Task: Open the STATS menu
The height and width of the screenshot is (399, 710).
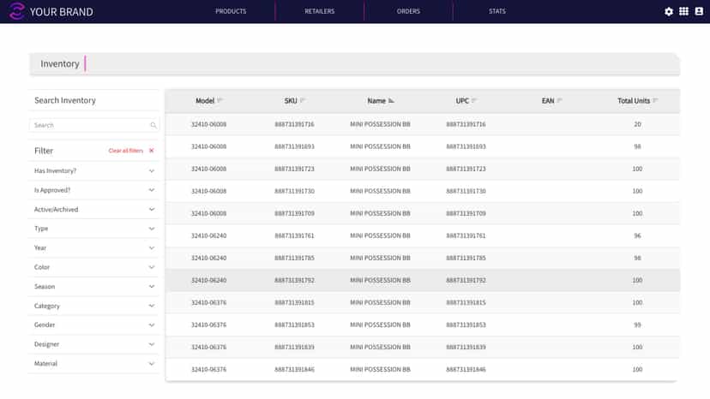Action: [497, 11]
